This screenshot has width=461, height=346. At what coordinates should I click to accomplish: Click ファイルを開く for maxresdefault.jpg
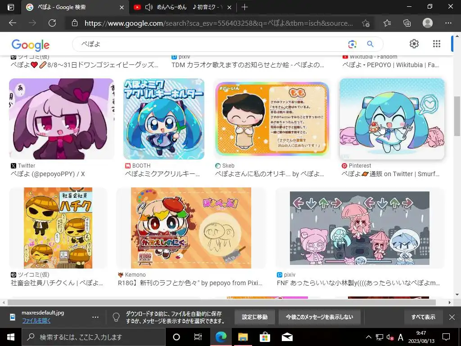tap(36, 321)
